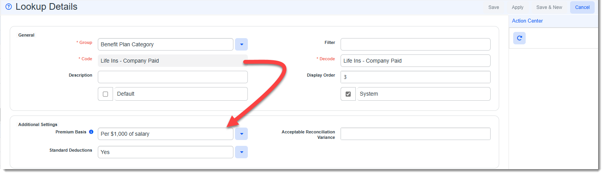Click the Code field showing Life Ins
604x175 pixels.
point(165,61)
